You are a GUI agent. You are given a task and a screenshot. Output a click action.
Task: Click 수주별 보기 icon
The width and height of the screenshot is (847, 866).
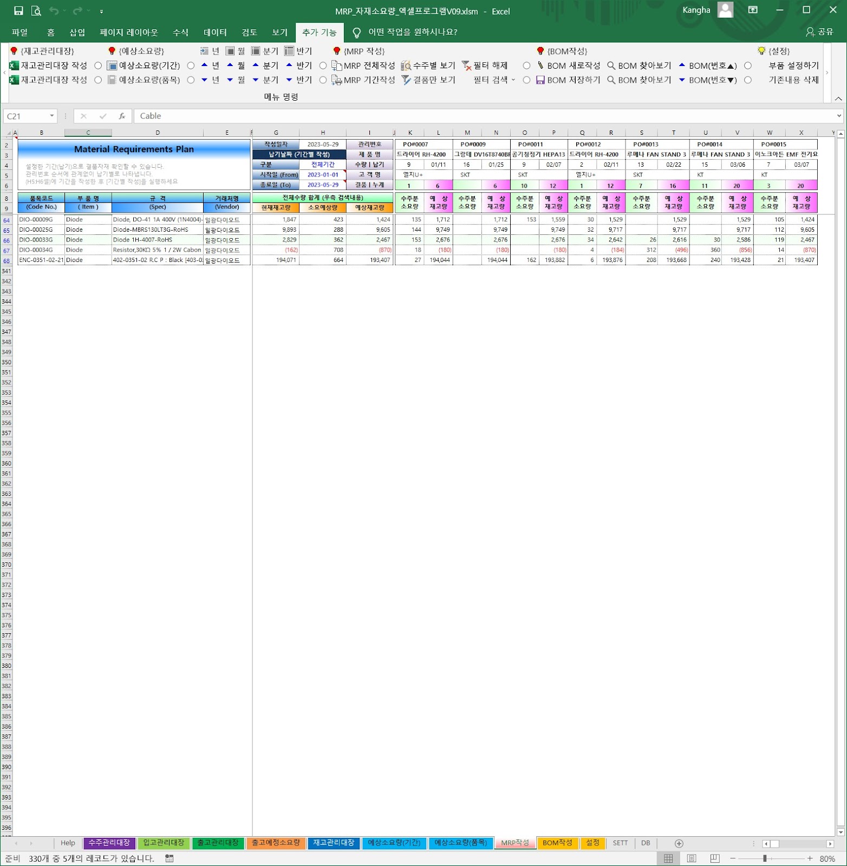pyautogui.click(x=406, y=65)
